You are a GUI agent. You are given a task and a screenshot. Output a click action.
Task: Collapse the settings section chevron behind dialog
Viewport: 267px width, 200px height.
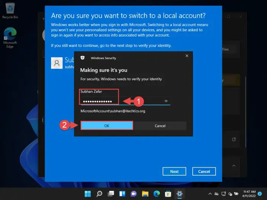click(233, 166)
